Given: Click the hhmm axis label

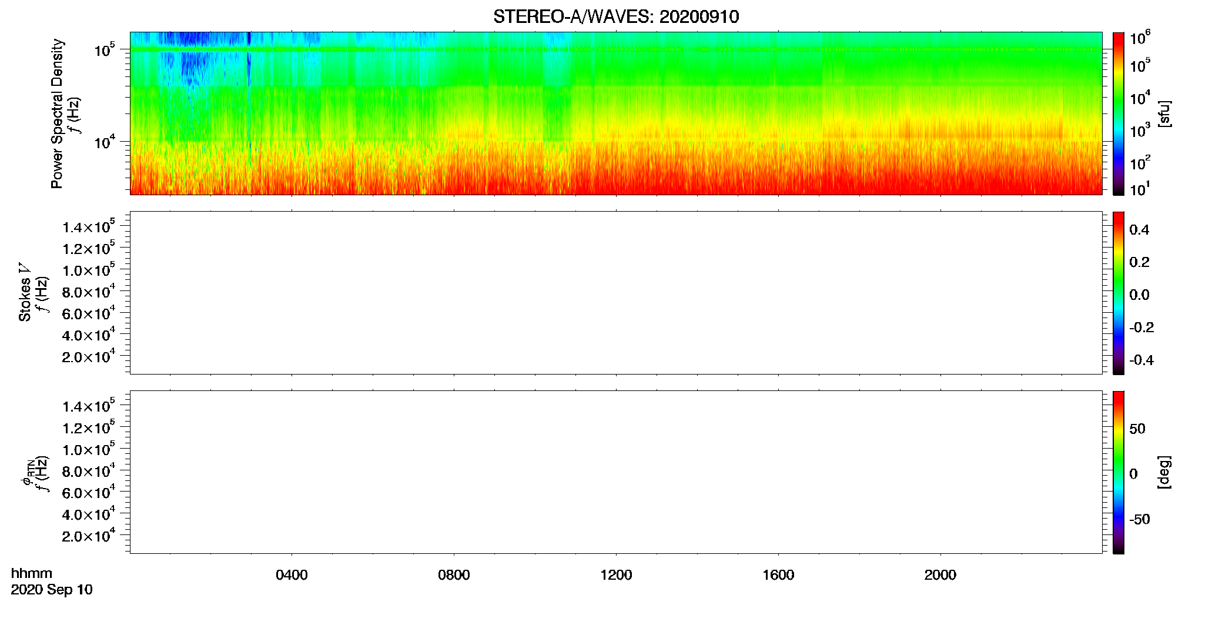Looking at the screenshot, I should [x=32, y=573].
